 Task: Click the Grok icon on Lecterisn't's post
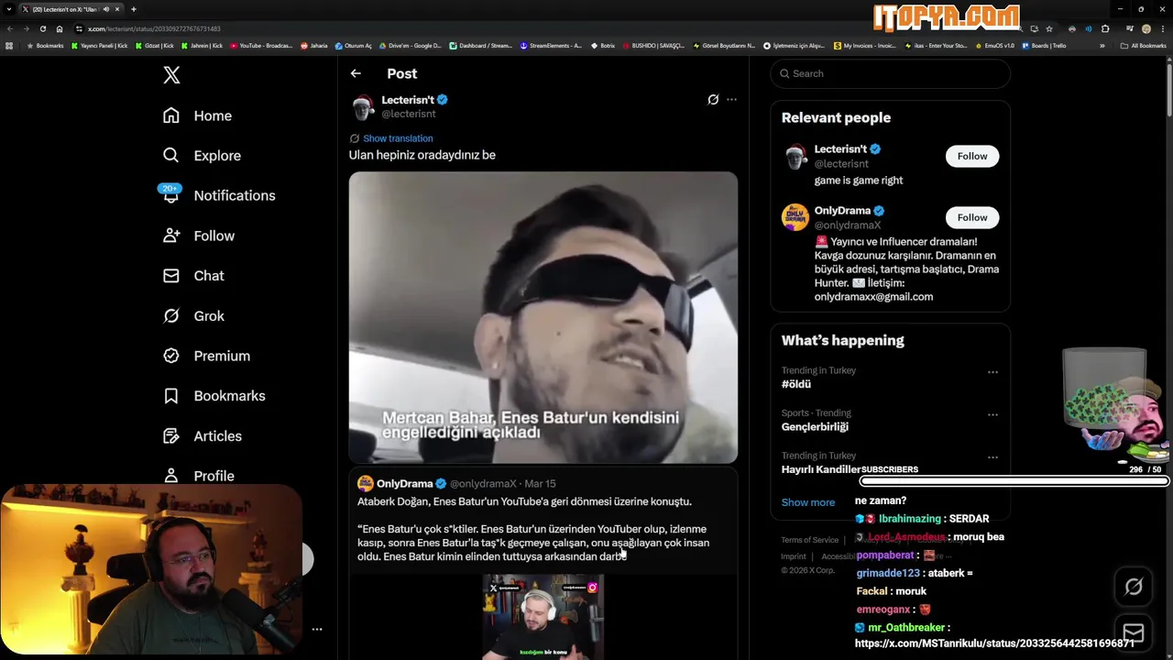click(713, 99)
